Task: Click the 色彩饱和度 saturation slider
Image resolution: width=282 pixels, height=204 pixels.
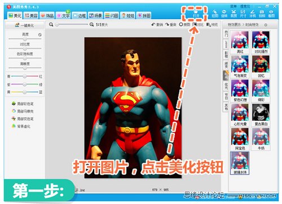Action: (25, 58)
